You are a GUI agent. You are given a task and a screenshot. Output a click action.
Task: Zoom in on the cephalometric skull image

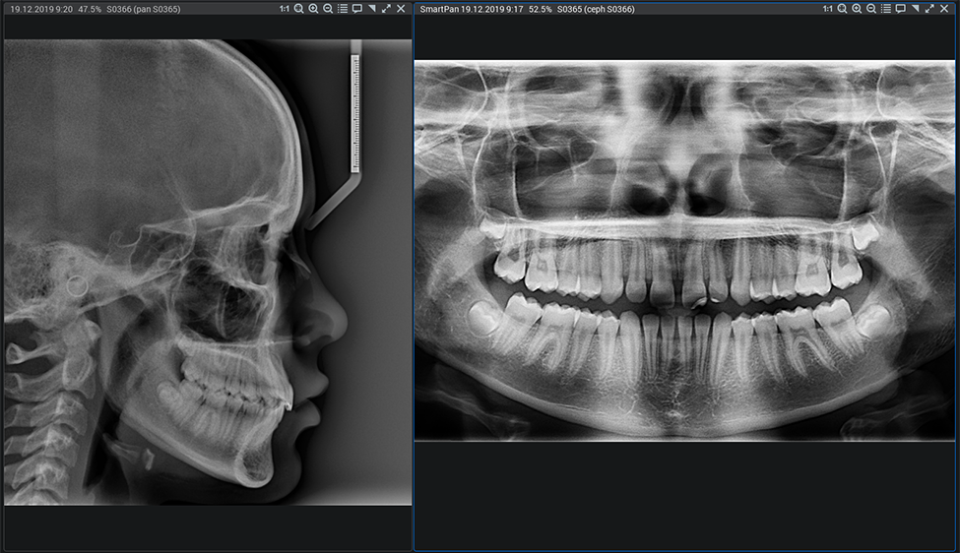pyautogui.click(x=313, y=9)
